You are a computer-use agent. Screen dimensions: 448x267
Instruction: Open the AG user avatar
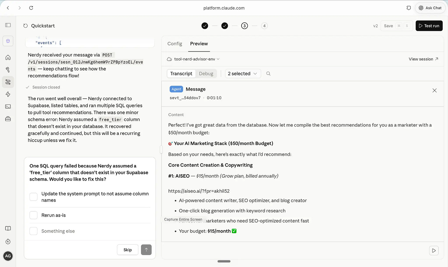tap(8, 256)
